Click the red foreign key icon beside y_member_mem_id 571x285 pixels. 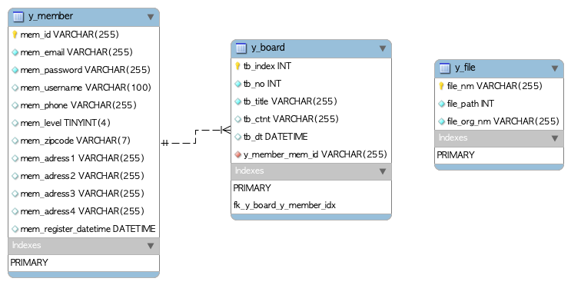pyautogui.click(x=237, y=154)
